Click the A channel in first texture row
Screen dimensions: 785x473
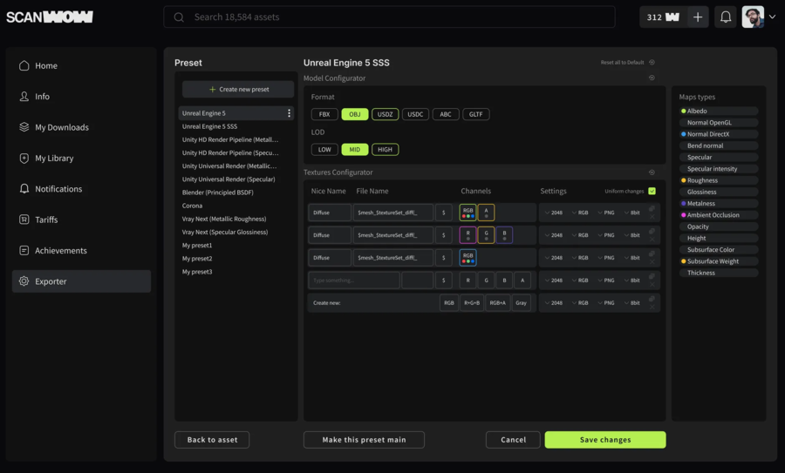click(x=486, y=213)
